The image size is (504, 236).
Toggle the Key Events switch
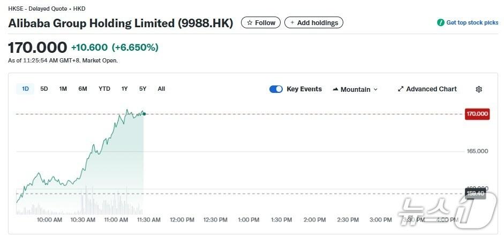(x=276, y=89)
